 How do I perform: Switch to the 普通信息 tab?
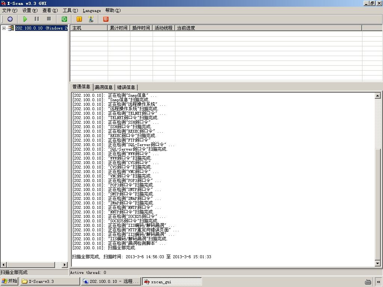(81, 87)
